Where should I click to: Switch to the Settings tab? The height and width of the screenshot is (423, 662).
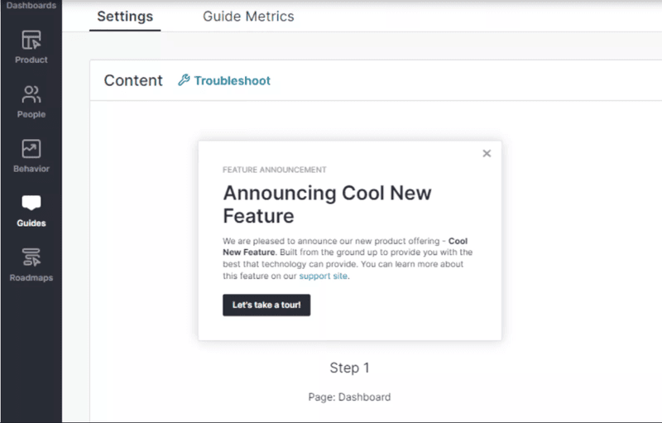pyautogui.click(x=125, y=17)
